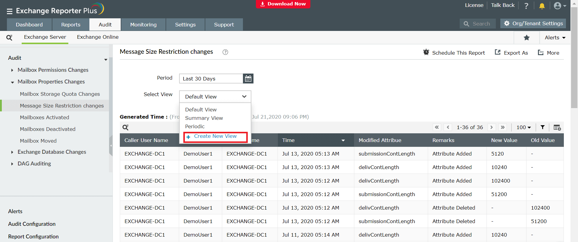This screenshot has width=578, height=242.
Task: Open the Settings tab
Action: click(x=185, y=25)
